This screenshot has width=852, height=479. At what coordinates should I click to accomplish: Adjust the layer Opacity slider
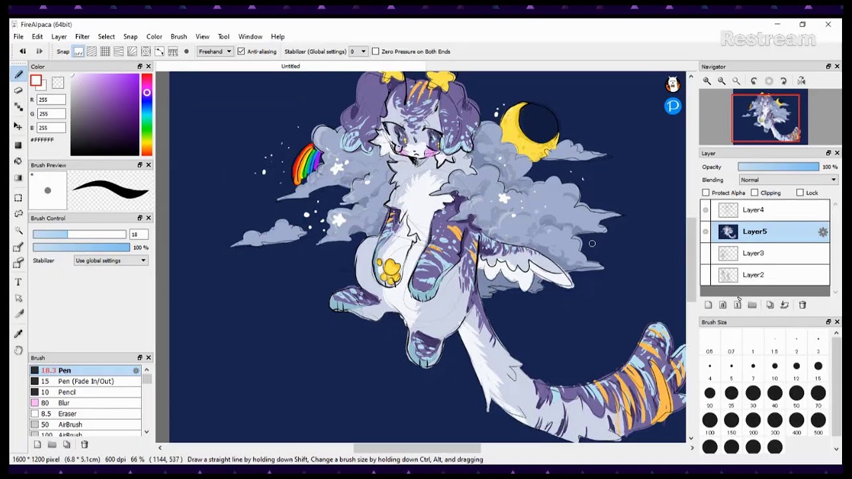[x=778, y=167]
